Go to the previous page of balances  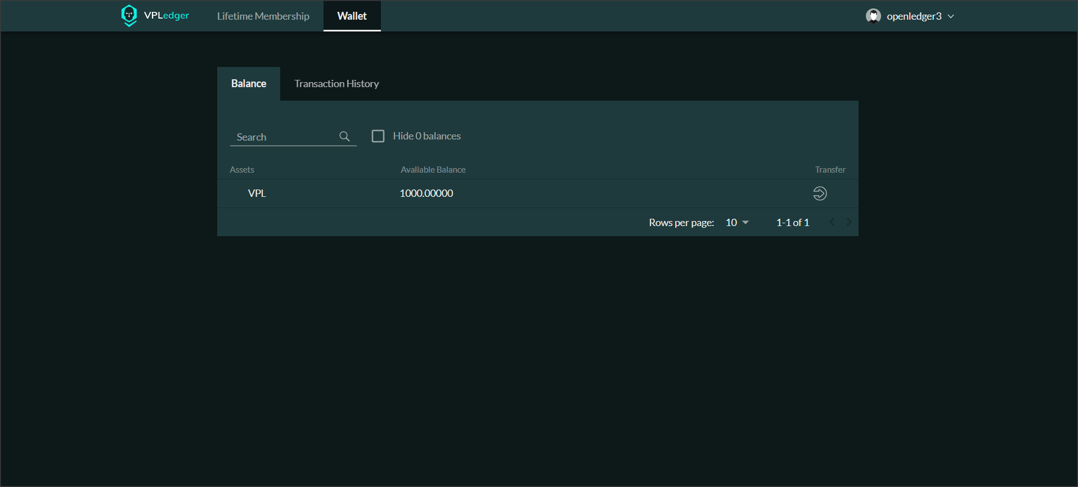click(832, 223)
